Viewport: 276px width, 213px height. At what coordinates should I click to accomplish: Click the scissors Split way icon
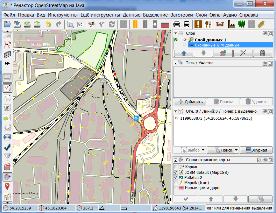92,24
